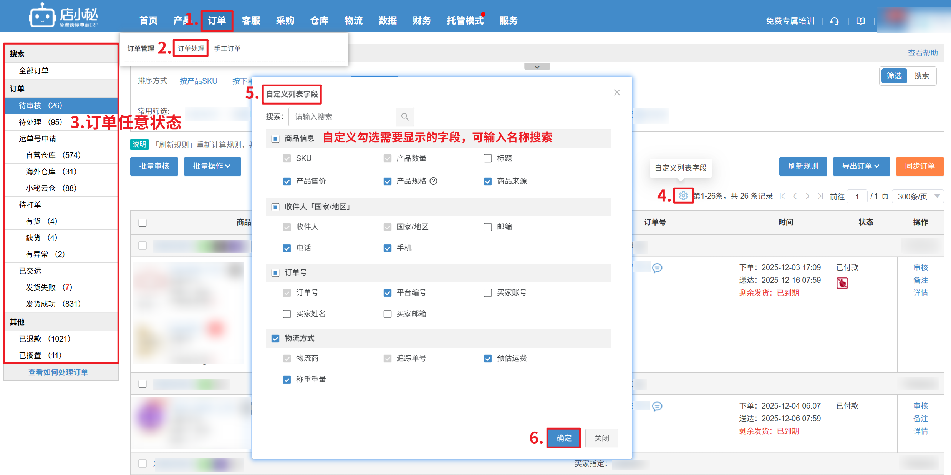Click the magnifier search icon in dialog
The image size is (951, 475).
[x=405, y=116]
